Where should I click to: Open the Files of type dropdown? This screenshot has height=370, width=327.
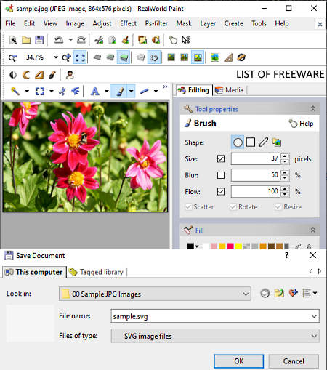[x=314, y=336]
